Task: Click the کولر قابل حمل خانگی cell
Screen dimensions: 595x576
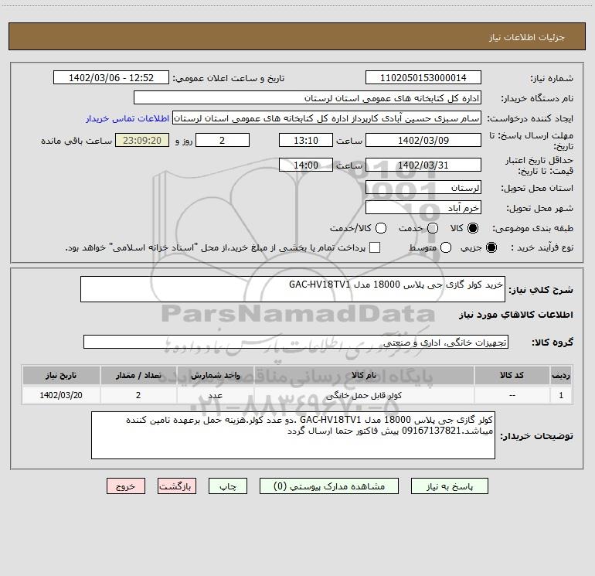Action: click(x=363, y=395)
